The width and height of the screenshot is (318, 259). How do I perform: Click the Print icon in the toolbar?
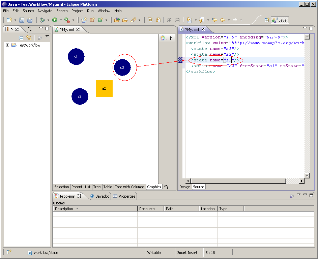(x=30, y=20)
